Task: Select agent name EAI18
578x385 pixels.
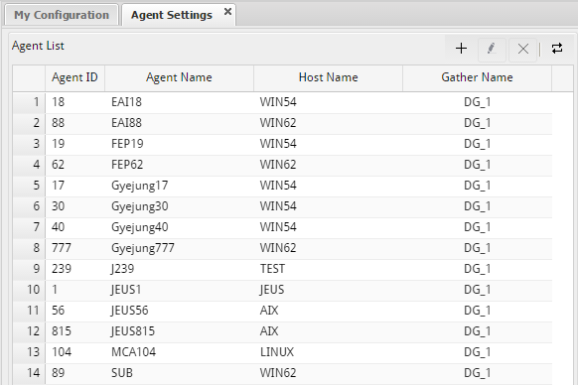Action: click(126, 102)
